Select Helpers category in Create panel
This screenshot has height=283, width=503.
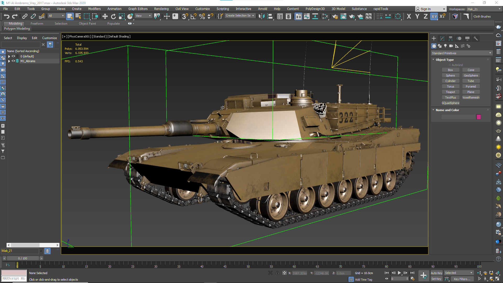(x=457, y=46)
